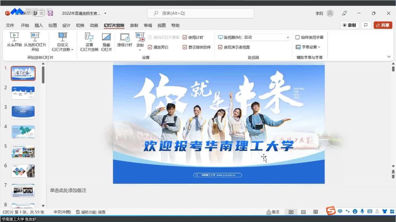Switch to the Home (开始) tab
This screenshot has height=222, width=396.
(x=25, y=25)
